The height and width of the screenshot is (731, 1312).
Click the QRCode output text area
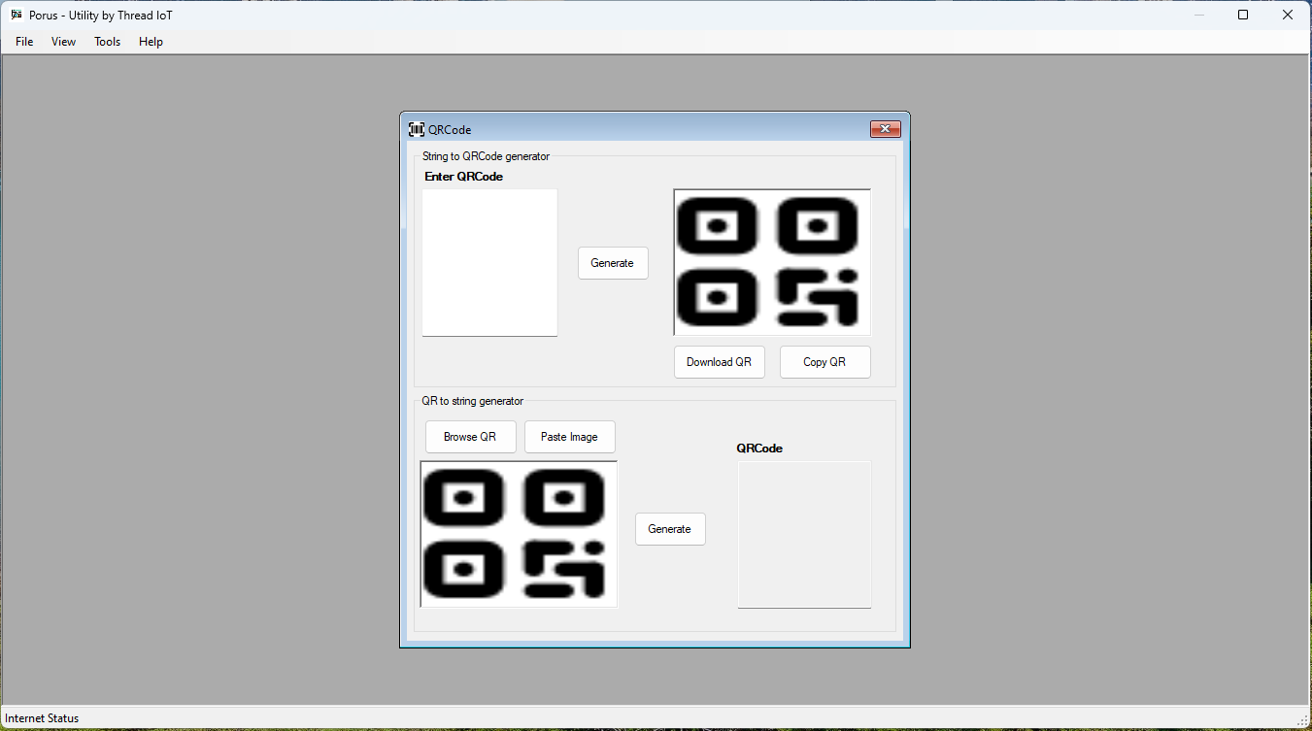(x=804, y=534)
